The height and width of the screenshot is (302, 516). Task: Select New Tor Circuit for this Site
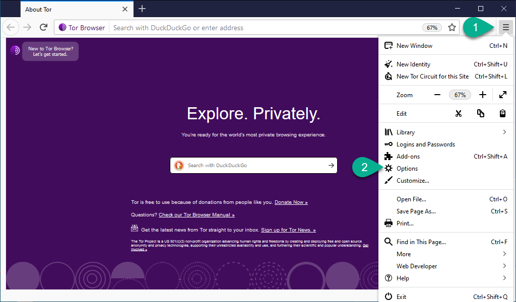click(x=446, y=77)
